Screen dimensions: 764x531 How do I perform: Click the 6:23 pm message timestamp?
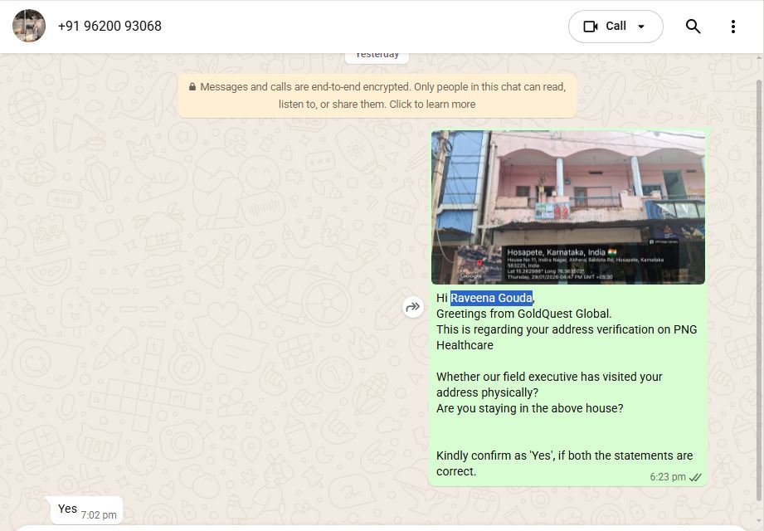tap(668, 477)
